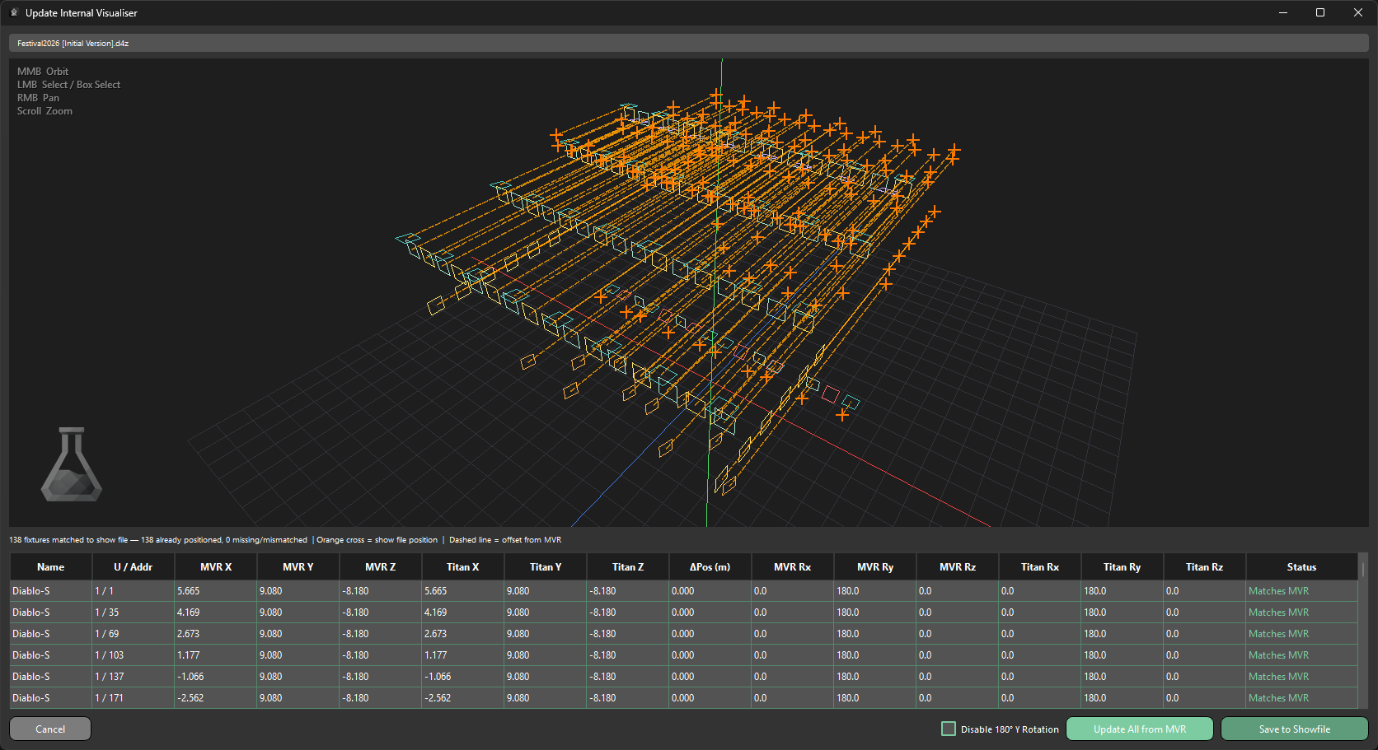Click MVR Rz column header

958,566
